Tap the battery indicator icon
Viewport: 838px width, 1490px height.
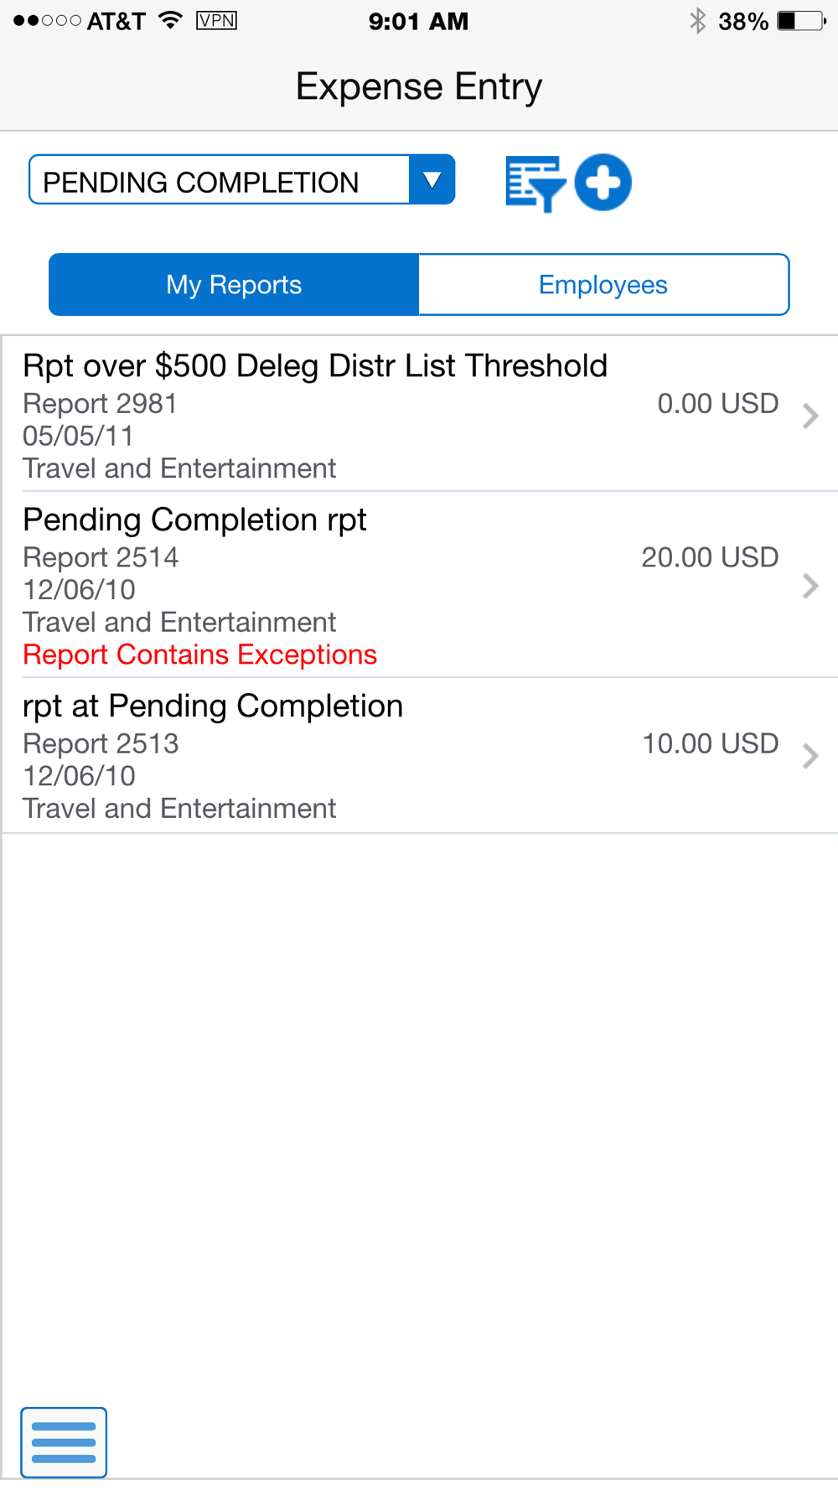(801, 21)
